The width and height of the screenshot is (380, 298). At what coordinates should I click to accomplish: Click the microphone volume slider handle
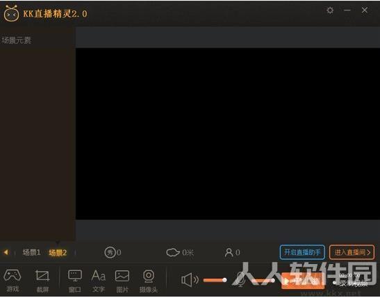click(x=273, y=281)
